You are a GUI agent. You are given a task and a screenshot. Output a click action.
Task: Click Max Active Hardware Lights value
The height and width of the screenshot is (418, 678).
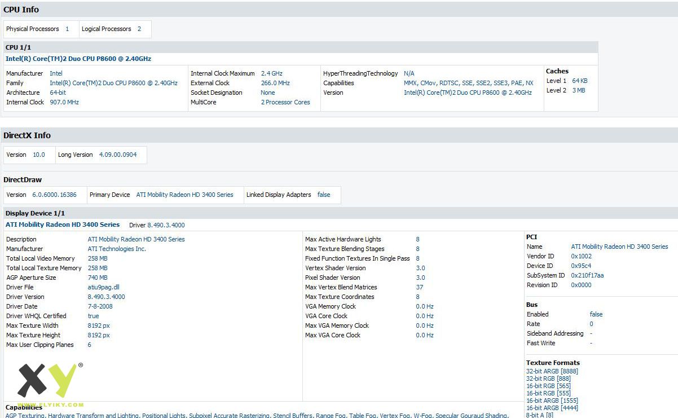(418, 239)
